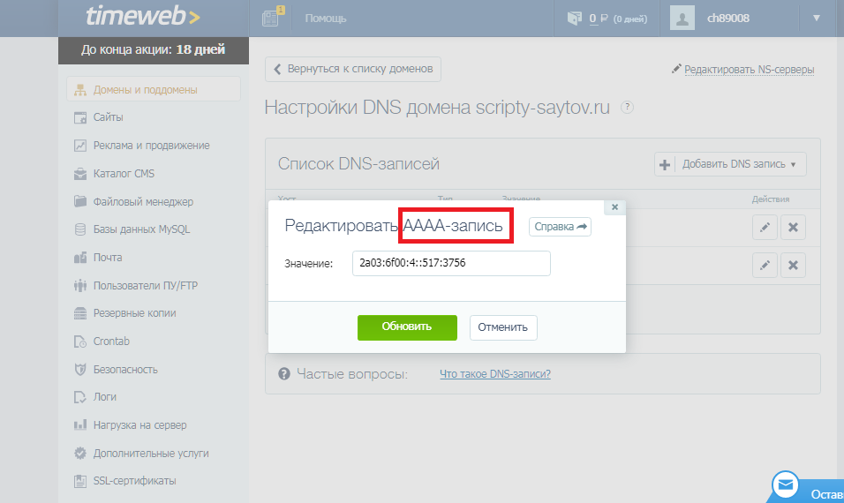Click the Значение IPv6 input field
Viewport: 844px width, 503px height.
[451, 263]
